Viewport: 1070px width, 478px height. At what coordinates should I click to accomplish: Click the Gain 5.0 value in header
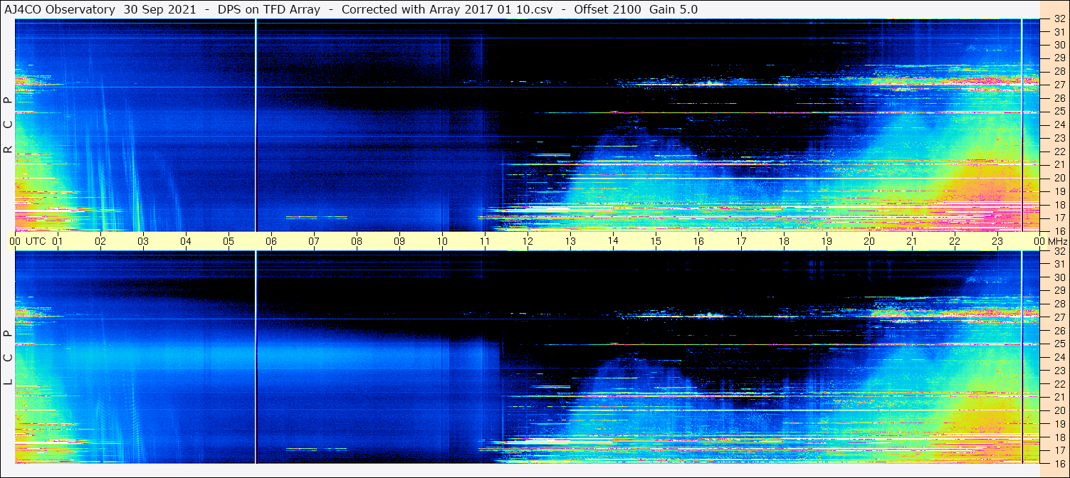(x=673, y=9)
